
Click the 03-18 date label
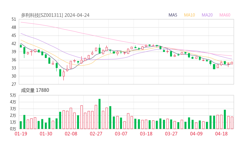(146, 134)
